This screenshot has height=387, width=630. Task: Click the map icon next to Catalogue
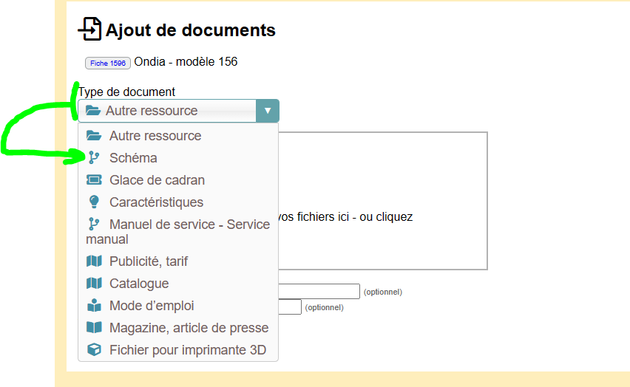(x=93, y=284)
